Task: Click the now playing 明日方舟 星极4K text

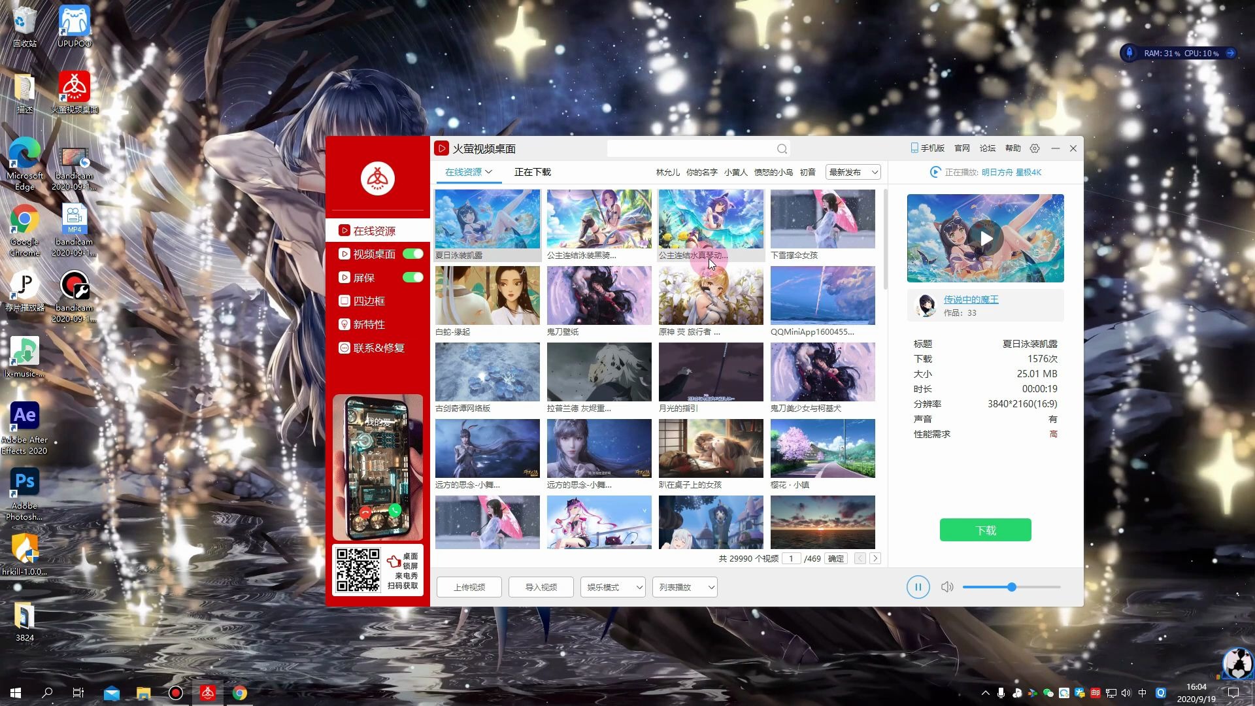Action: (x=1011, y=172)
